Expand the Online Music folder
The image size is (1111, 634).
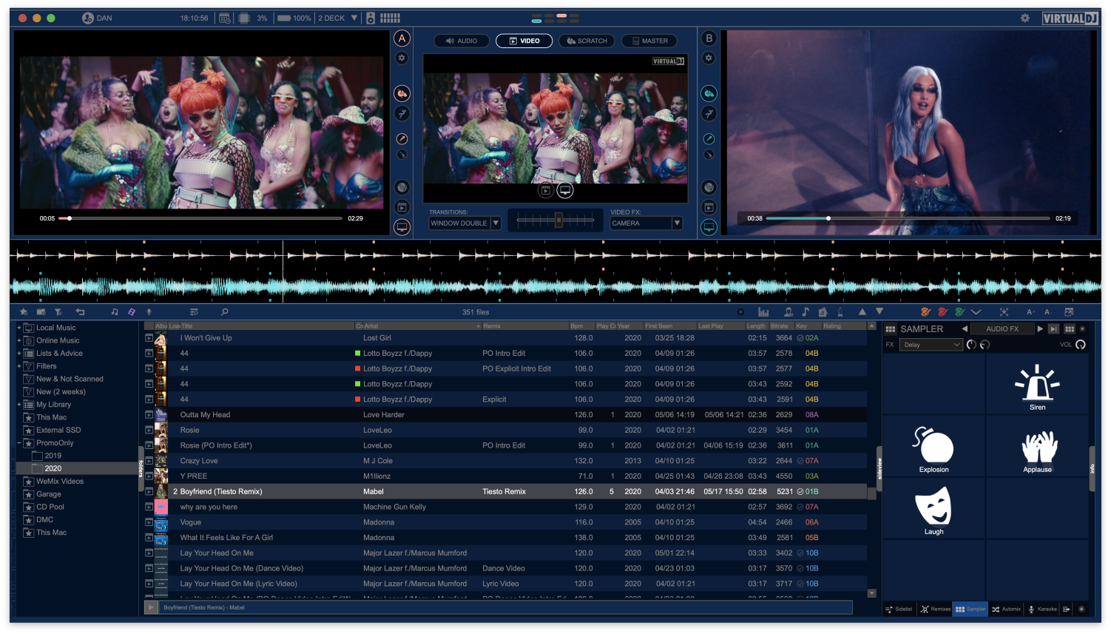19,340
